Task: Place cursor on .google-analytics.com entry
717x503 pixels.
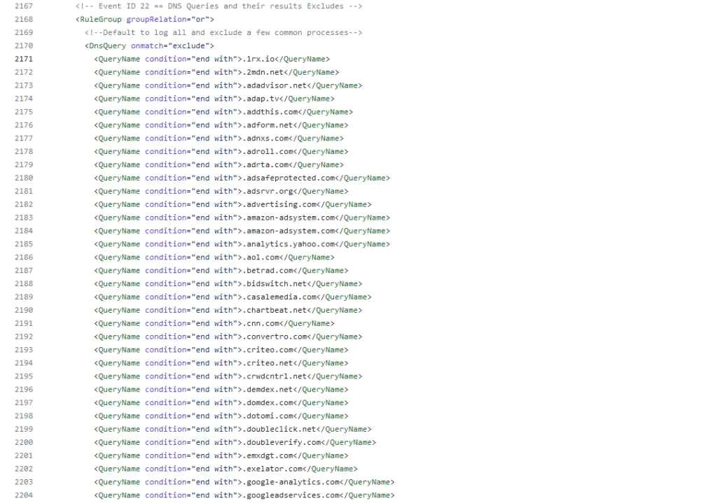Action: pos(291,482)
